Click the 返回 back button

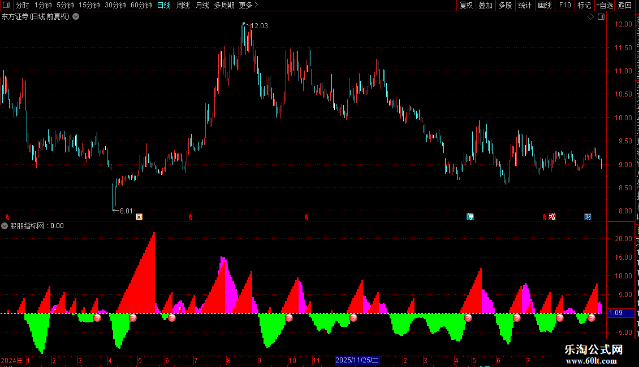[625, 5]
